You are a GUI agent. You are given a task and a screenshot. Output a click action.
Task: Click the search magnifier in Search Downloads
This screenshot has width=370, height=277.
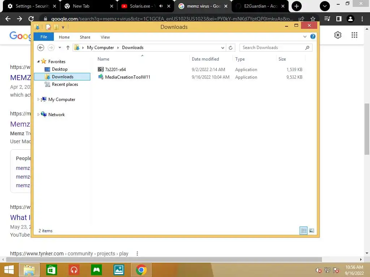click(x=307, y=48)
